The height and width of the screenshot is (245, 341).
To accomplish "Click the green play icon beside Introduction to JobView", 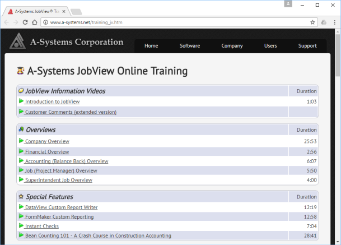I will (x=21, y=101).
